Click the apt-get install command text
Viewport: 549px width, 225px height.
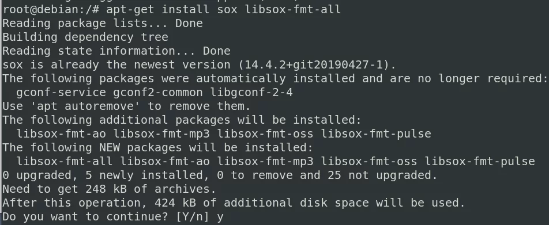click(223, 9)
